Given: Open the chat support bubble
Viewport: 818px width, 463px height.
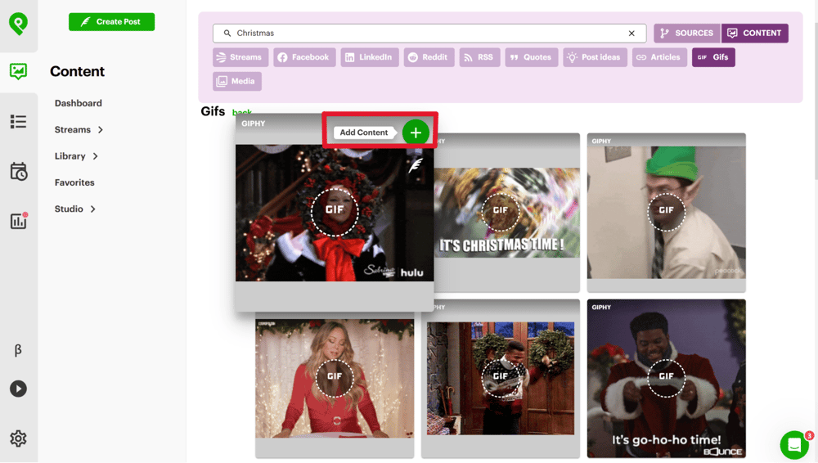Looking at the screenshot, I should click(793, 445).
